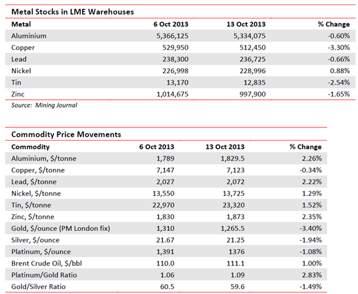
Task: Click the Tin price 23,320
Action: (x=234, y=205)
